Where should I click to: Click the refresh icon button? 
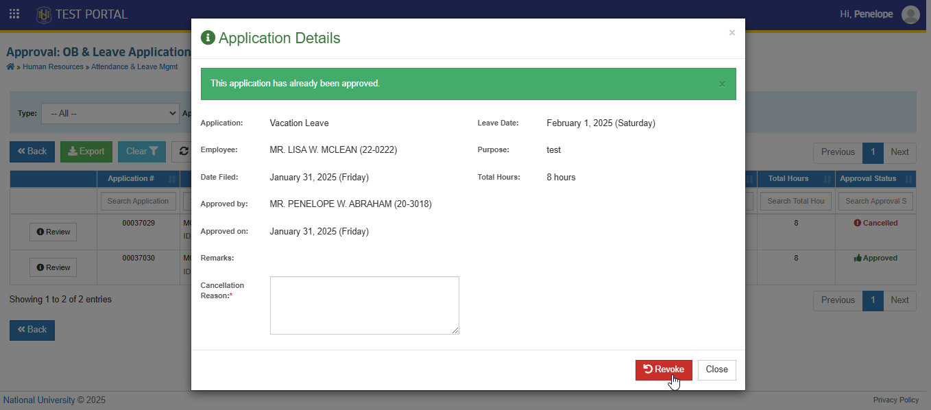click(x=182, y=152)
